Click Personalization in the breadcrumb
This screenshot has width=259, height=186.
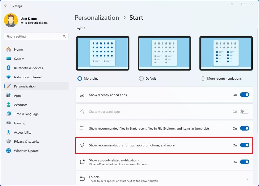coord(97,17)
